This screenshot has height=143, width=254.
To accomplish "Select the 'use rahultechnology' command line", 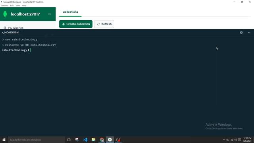I will 21,40.
